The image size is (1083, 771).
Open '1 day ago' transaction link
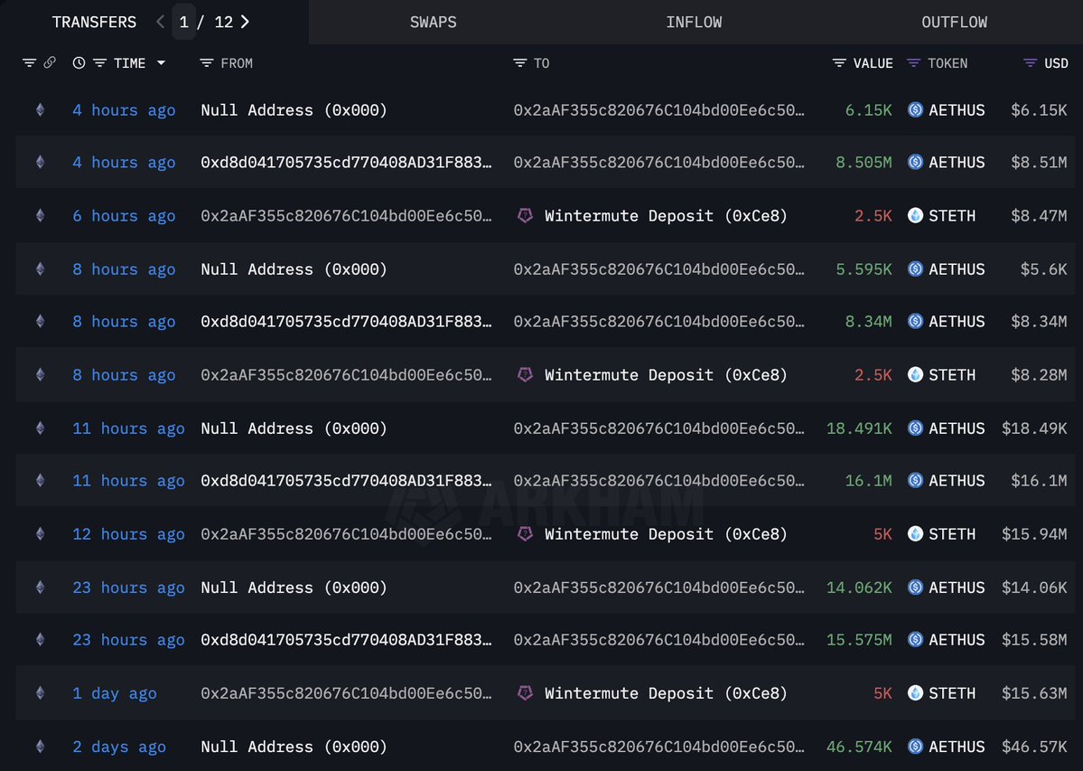click(114, 693)
